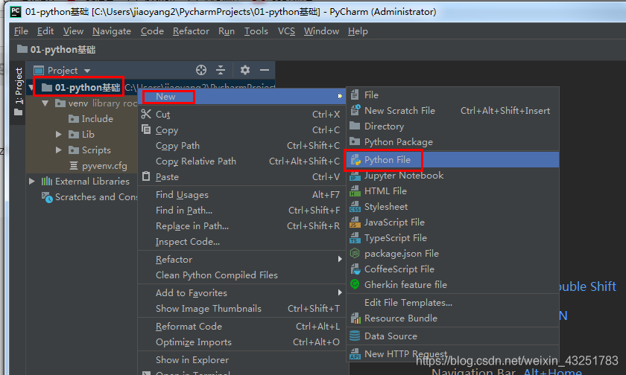The width and height of the screenshot is (626, 375).
Task: Open the Help menu
Action: pyautogui.click(x=358, y=31)
